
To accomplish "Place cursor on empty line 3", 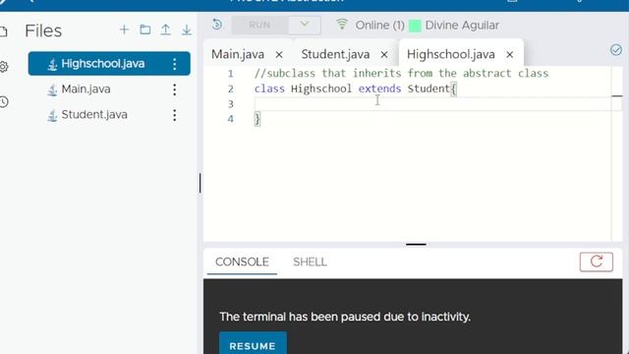I will point(432,104).
